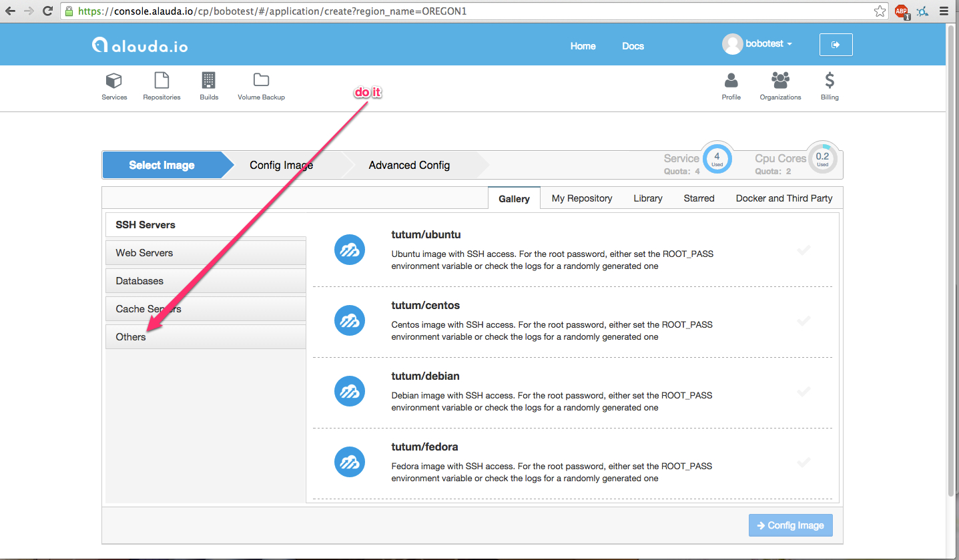Screen dimensions: 959x560
Task: Click the Config Image step
Action: tap(281, 165)
